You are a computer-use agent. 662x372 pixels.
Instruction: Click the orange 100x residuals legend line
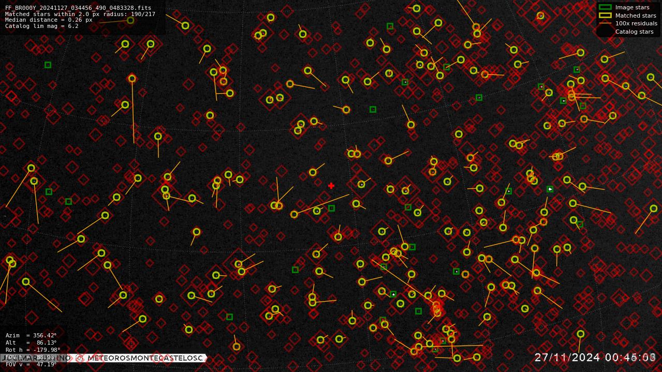point(605,23)
